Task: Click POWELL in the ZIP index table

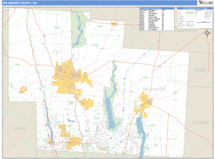Action: (152, 22)
